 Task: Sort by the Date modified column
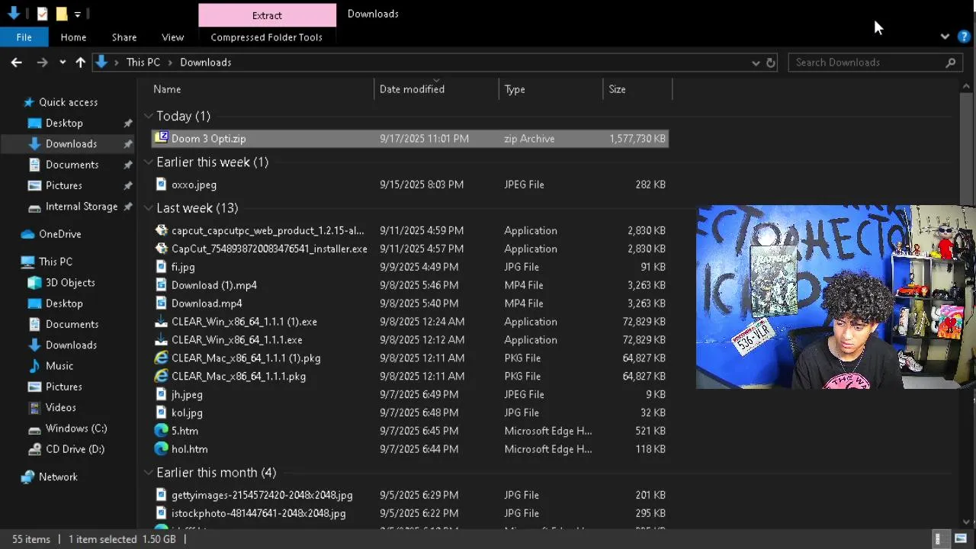point(412,89)
